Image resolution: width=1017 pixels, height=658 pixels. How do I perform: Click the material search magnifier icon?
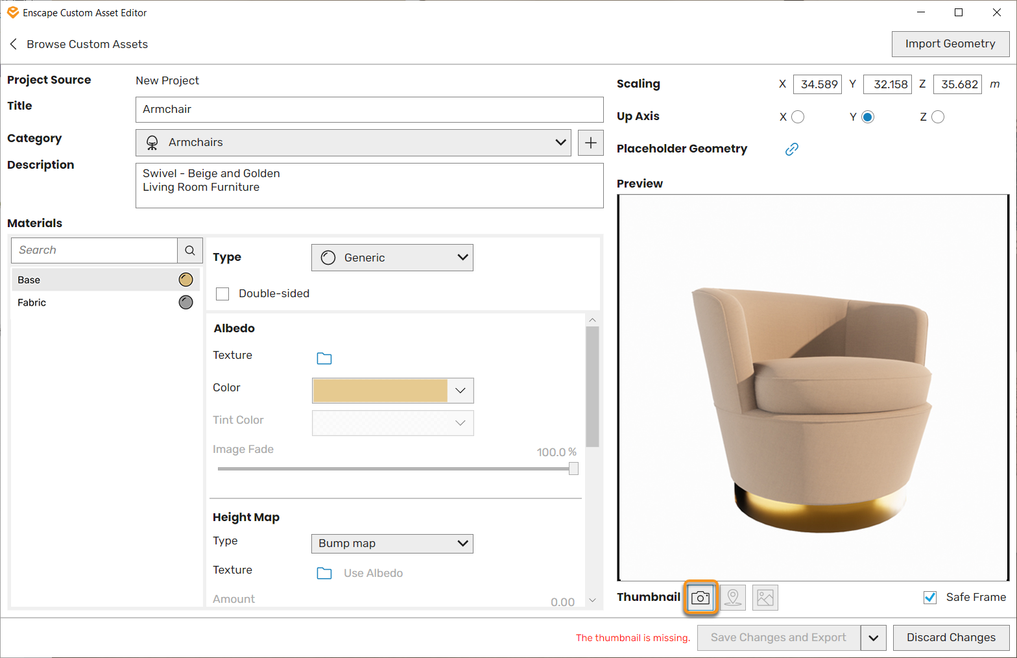pyautogui.click(x=190, y=250)
